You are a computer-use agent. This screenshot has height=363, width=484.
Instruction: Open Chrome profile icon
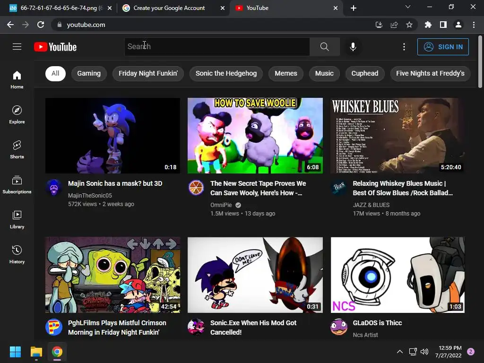point(458,25)
